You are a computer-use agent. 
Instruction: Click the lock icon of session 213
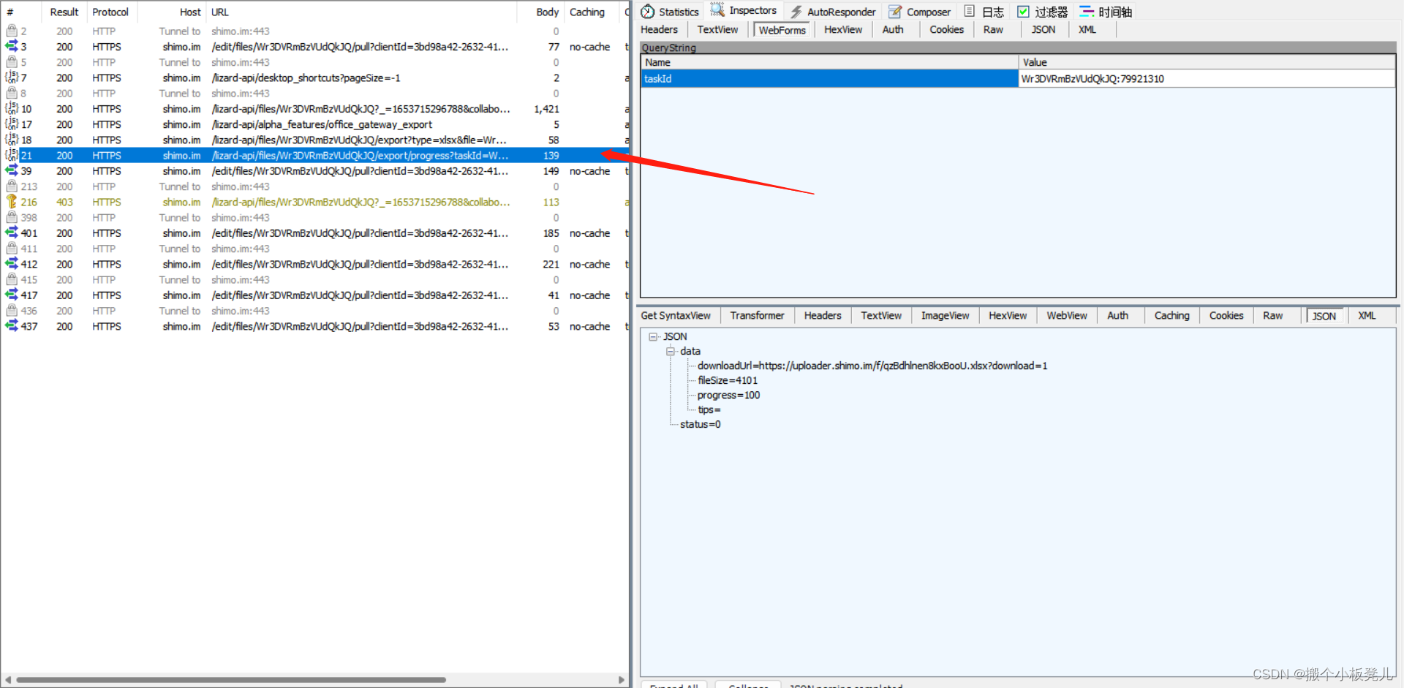(x=12, y=186)
